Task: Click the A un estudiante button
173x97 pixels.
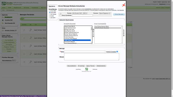Action: 9,40
